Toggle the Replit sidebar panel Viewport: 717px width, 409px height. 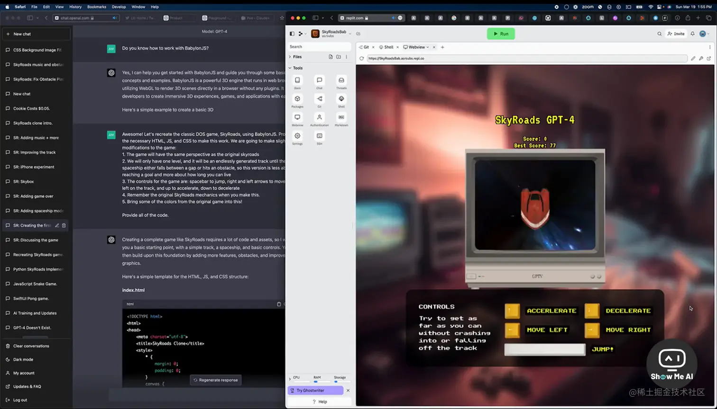(x=292, y=34)
